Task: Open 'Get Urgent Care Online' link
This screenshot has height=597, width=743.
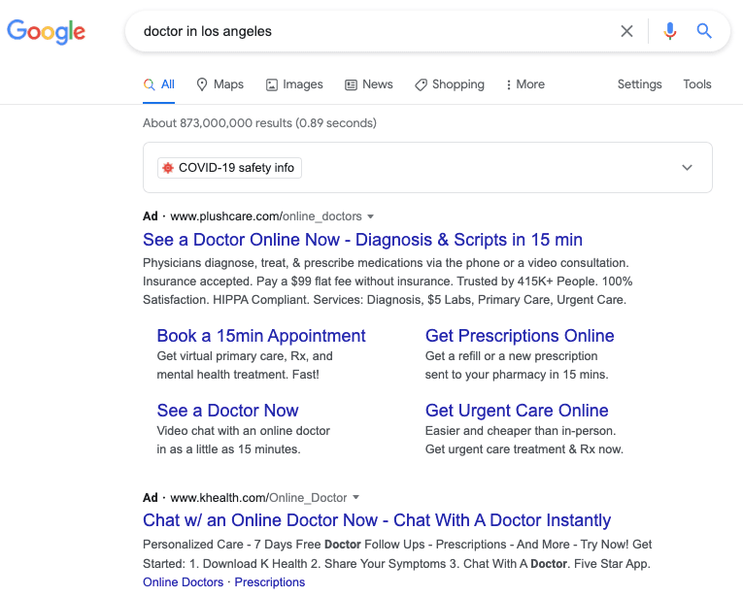Action: click(517, 411)
